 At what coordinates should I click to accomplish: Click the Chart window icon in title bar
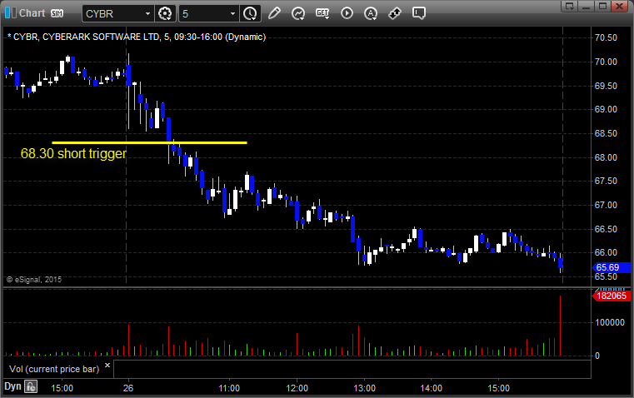tap(9, 12)
